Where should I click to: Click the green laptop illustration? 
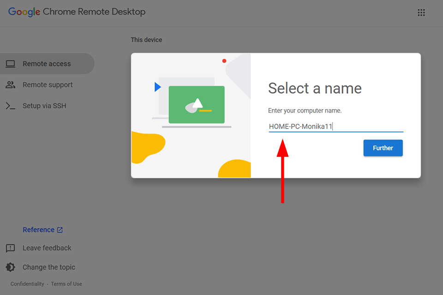click(x=197, y=105)
